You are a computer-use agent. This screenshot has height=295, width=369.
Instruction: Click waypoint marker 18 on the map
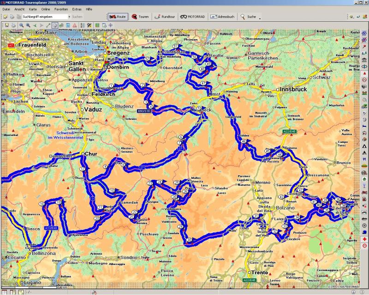pos(42,204)
